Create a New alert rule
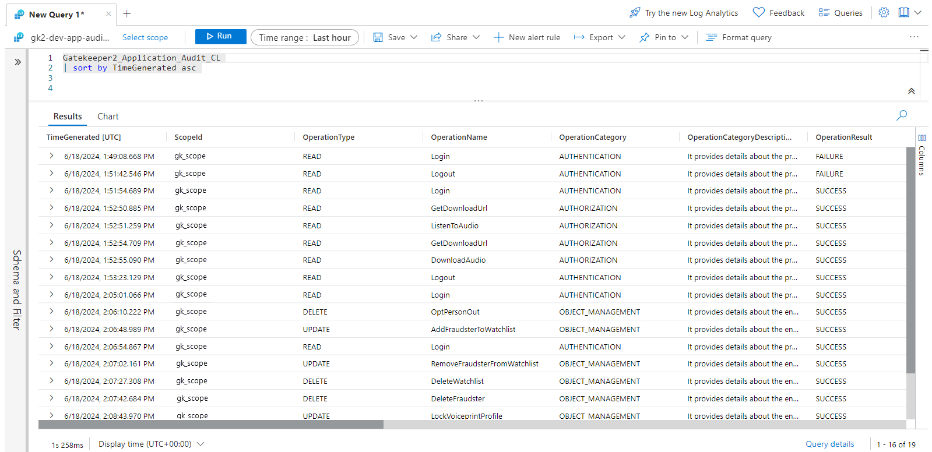 click(x=527, y=37)
